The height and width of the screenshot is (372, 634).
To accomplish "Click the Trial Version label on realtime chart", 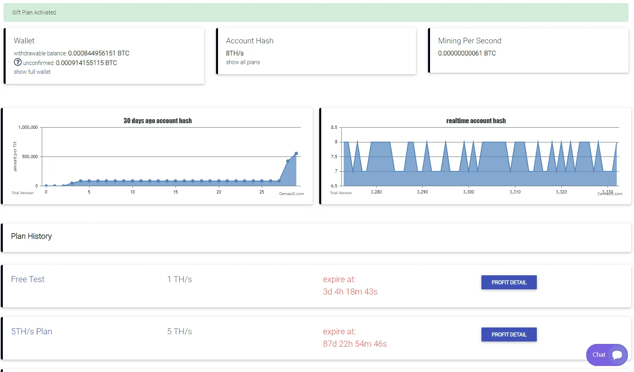I will [341, 193].
